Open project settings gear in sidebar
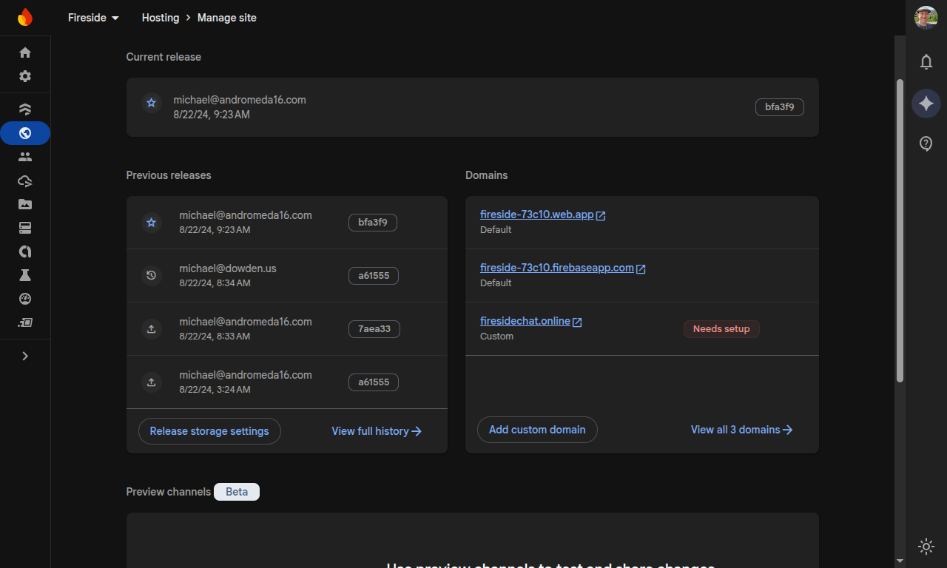This screenshot has height=568, width=947. [x=25, y=76]
